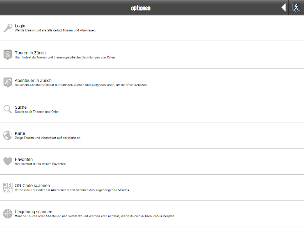Click the key icon beside Login

click(x=8, y=28)
